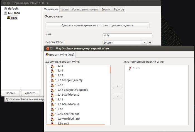Select the default virtual drive
Viewport: 195px width, 132px height.
pyautogui.click(x=13, y=8)
